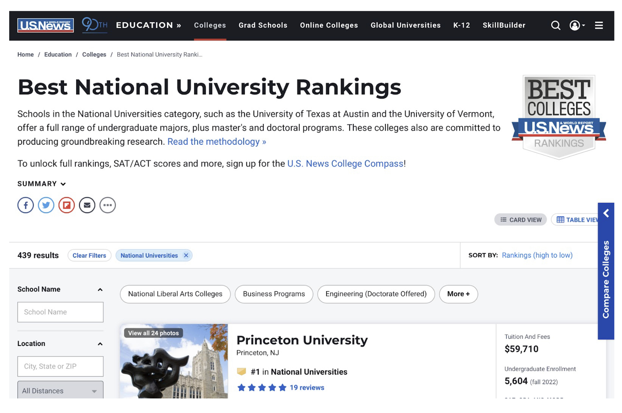Switch to Card View
Screen dimensions: 622x413
(520, 220)
